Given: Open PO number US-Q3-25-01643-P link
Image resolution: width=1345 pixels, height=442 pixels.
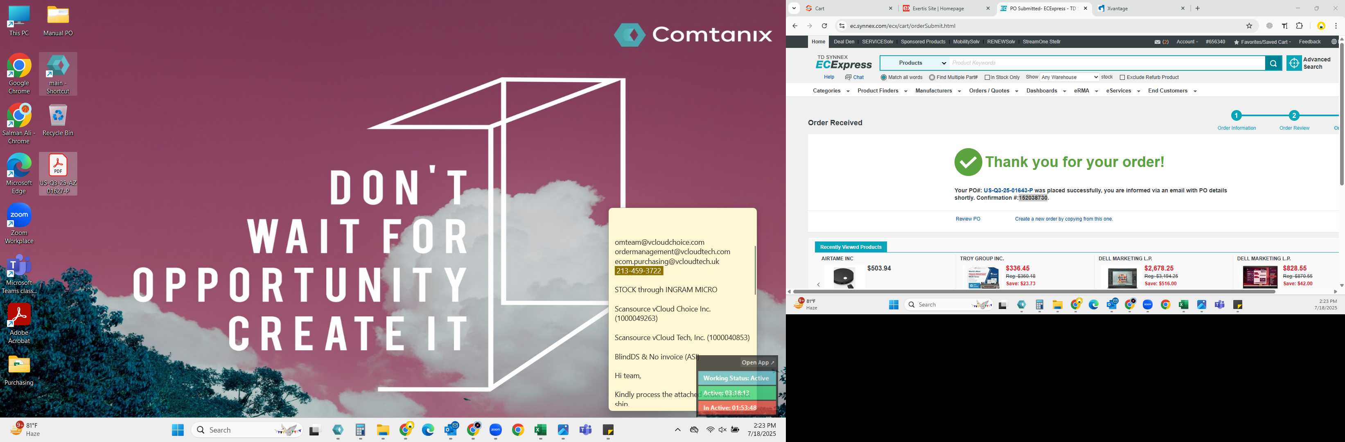Looking at the screenshot, I should coord(1008,190).
